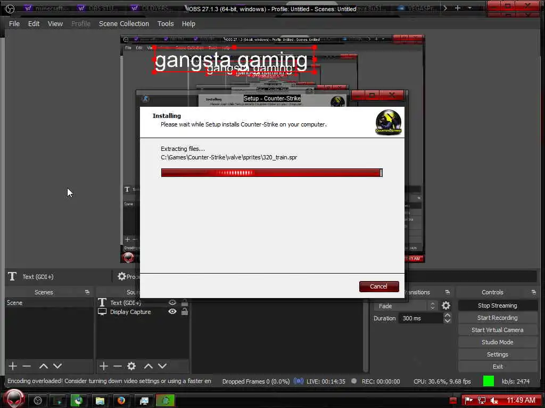Screen dimensions: 545x408
Task: Cancel the Counter-Strike setup
Action: [x=379, y=286]
